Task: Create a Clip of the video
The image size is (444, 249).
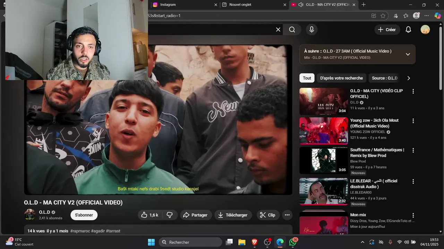Action: 267,215
